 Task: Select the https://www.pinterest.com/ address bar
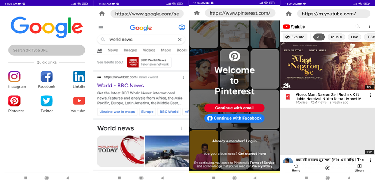[240, 13]
